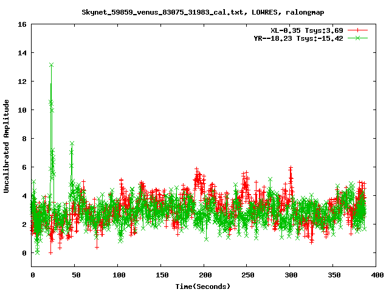Click the y-axis tick label 8
This screenshot has height=292, width=389.
click(24, 139)
